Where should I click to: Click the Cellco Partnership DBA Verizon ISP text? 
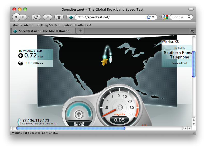pyautogui.click(x=39, y=124)
